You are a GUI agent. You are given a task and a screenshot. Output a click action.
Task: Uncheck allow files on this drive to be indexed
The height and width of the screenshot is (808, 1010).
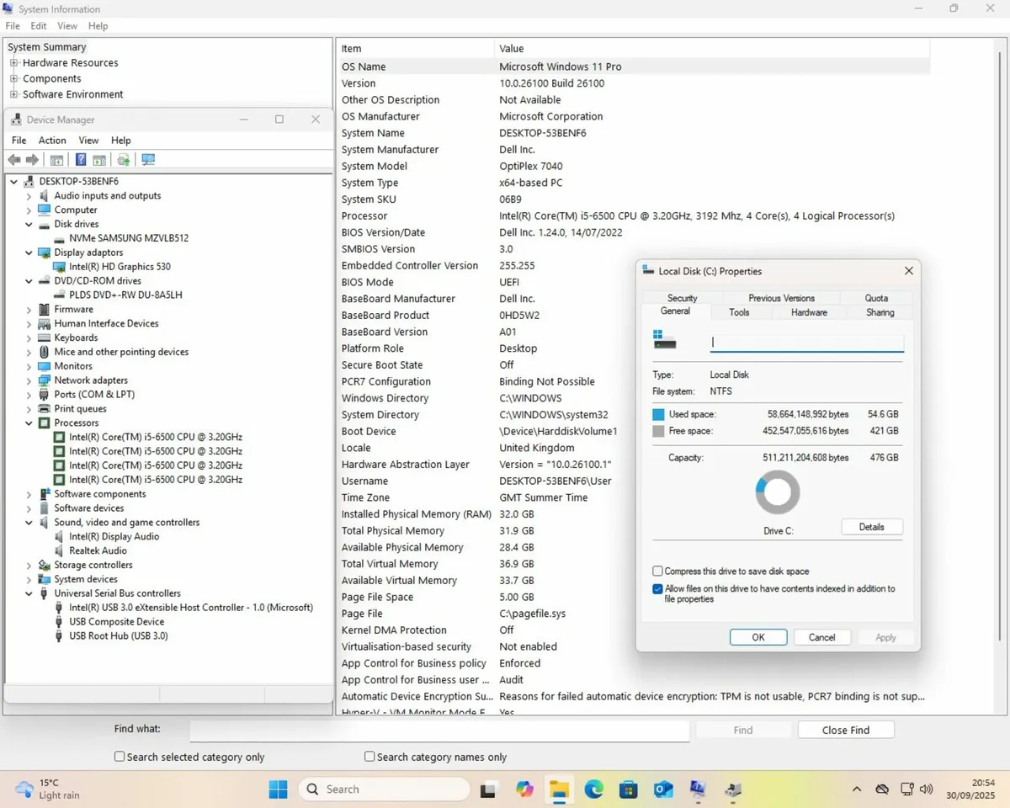click(658, 589)
